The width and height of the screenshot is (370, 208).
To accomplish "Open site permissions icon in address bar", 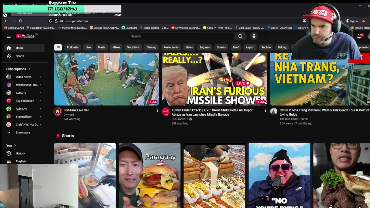I will pos(62,21).
